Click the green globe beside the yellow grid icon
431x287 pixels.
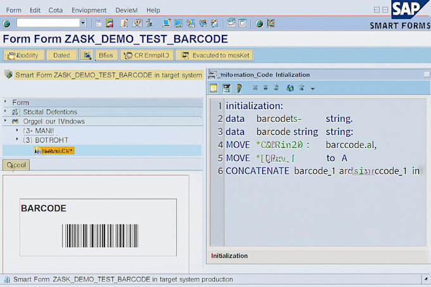[259, 23]
